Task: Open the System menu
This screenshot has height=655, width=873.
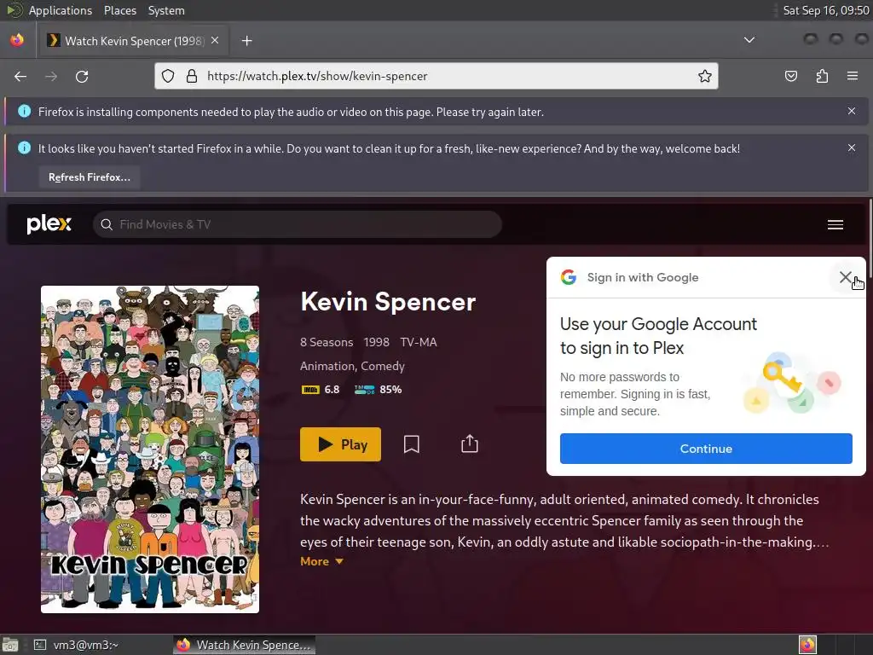Action: coord(166,10)
